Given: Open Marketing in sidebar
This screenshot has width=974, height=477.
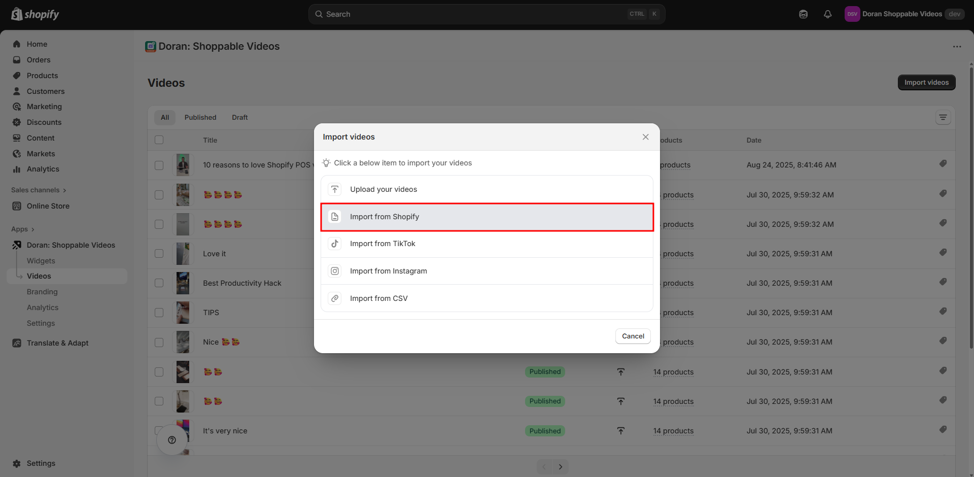Looking at the screenshot, I should [44, 107].
